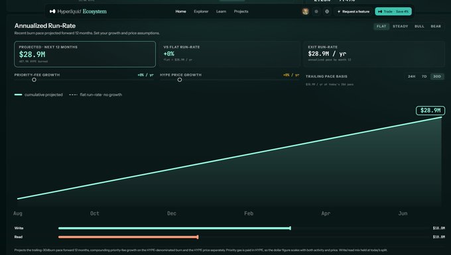The width and height of the screenshot is (451, 255).
Task: Click the Read bar end marker
Action: click(198, 237)
